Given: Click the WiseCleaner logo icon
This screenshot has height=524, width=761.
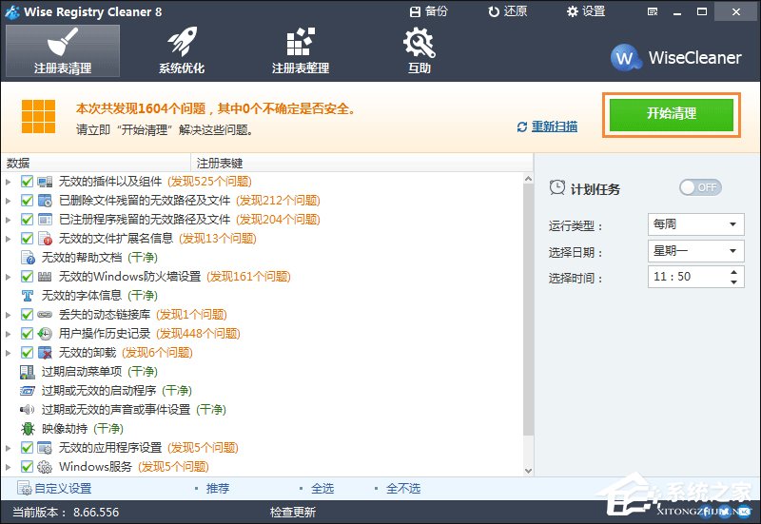Looking at the screenshot, I should [625, 57].
